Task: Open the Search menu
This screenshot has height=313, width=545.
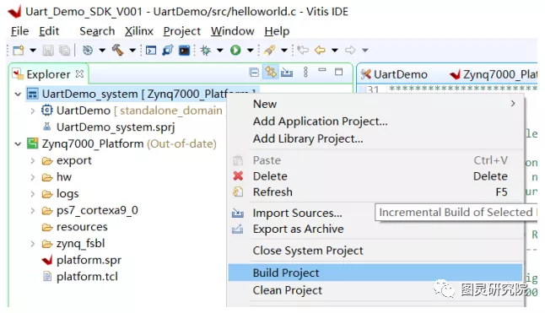Action: click(x=97, y=31)
